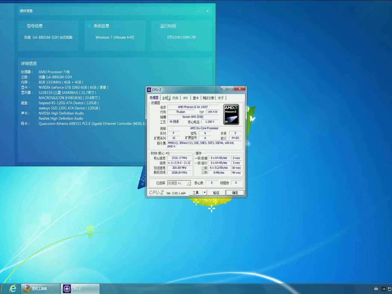Close the 硬件信息 window
This screenshot has height=294, width=392.
tap(207, 11)
